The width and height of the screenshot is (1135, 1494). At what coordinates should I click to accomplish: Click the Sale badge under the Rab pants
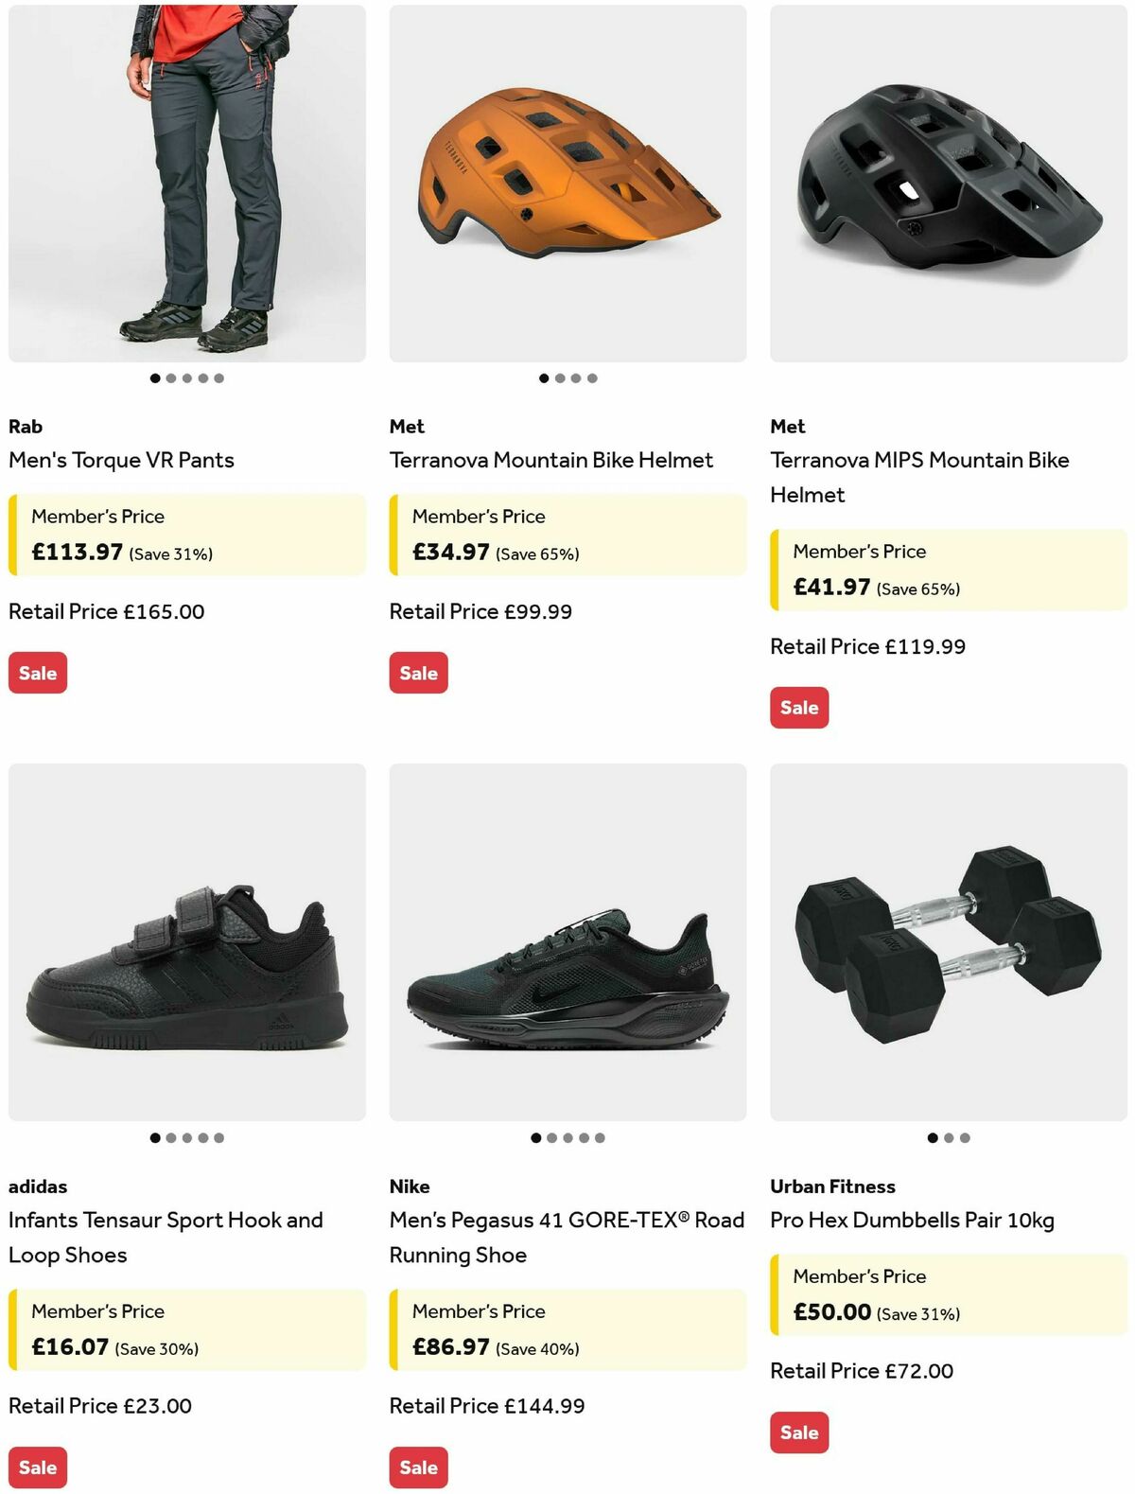click(37, 673)
